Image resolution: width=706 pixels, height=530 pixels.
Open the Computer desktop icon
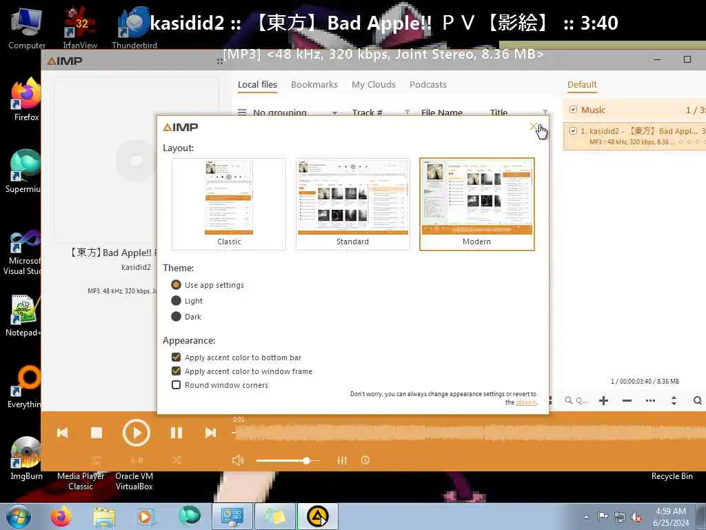[27, 27]
